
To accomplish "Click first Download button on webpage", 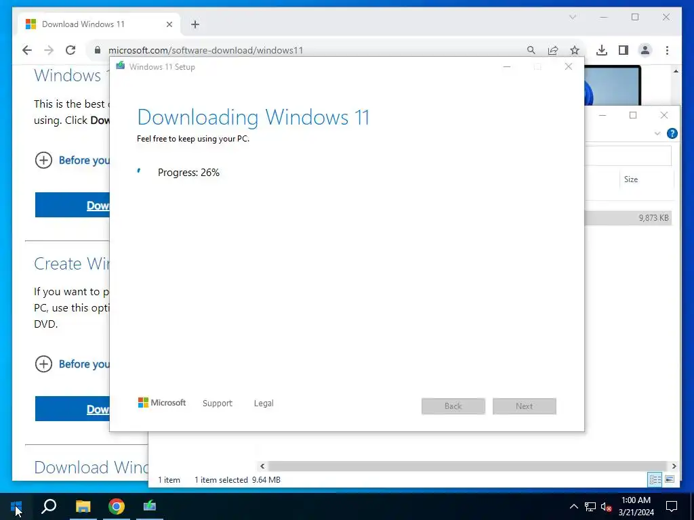I will pyautogui.click(x=72, y=205).
